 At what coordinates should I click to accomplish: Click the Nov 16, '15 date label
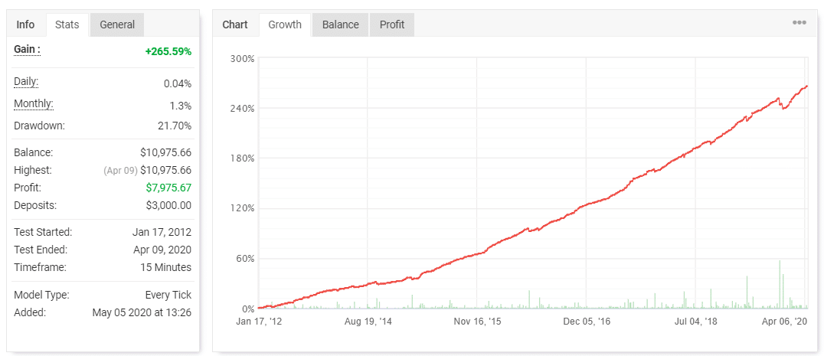pyautogui.click(x=477, y=322)
